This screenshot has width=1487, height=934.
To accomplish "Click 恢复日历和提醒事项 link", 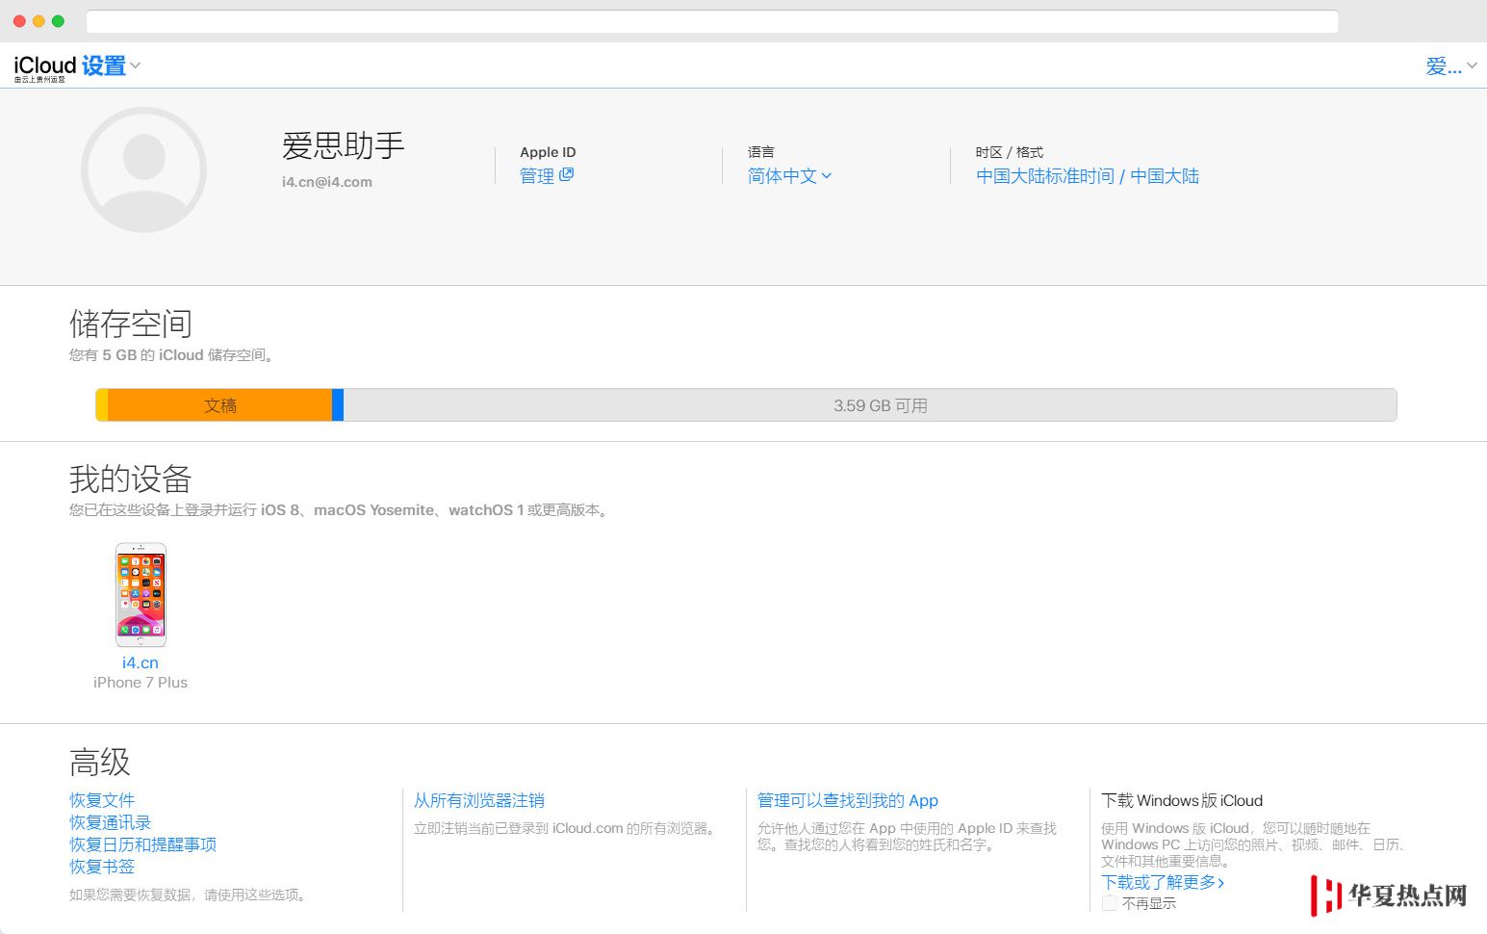I will point(143,844).
